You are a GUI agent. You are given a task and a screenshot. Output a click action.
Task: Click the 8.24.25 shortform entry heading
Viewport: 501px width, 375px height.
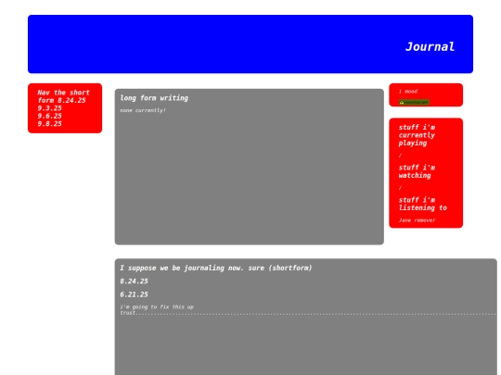134,281
